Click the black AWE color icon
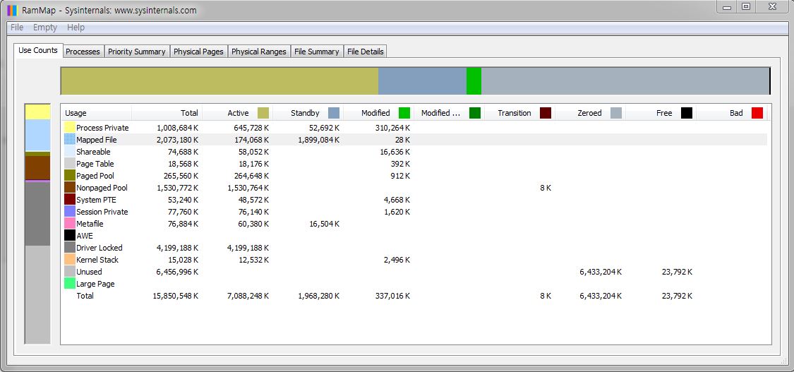This screenshot has height=372, width=794. tap(70, 236)
